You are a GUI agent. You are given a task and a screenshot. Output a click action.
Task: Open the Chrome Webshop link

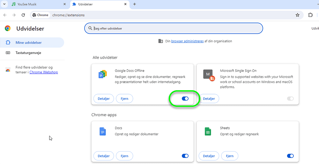click(x=44, y=72)
